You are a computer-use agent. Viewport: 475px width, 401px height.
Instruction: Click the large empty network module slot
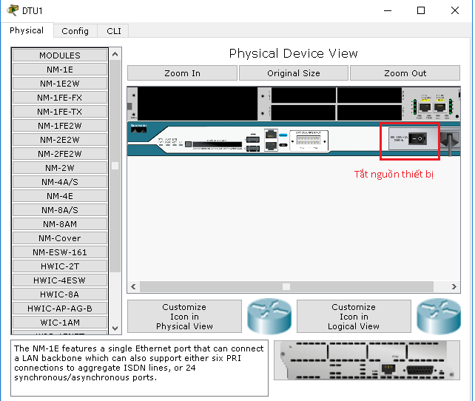[x=197, y=104]
